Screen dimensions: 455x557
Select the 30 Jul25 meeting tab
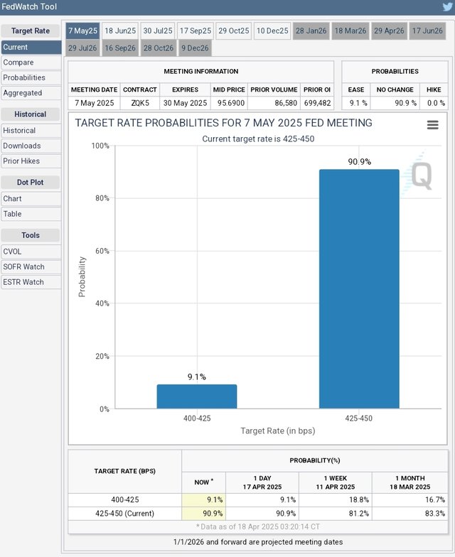pyautogui.click(x=158, y=31)
